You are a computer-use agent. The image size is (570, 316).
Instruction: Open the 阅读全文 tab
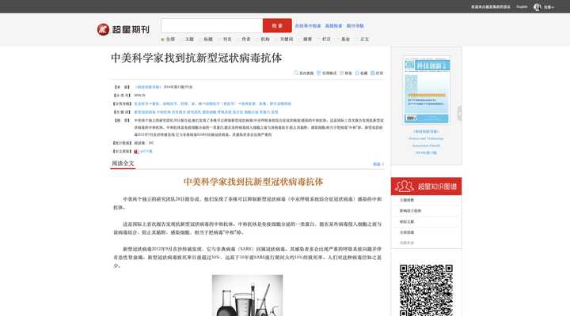pyautogui.click(x=123, y=164)
